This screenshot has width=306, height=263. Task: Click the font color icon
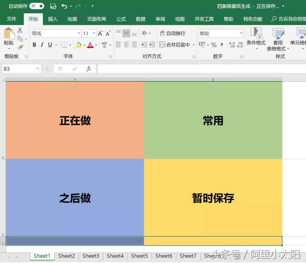point(90,45)
